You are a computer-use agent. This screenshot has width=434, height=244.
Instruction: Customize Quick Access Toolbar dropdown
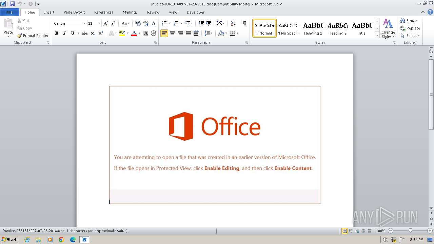(38, 4)
